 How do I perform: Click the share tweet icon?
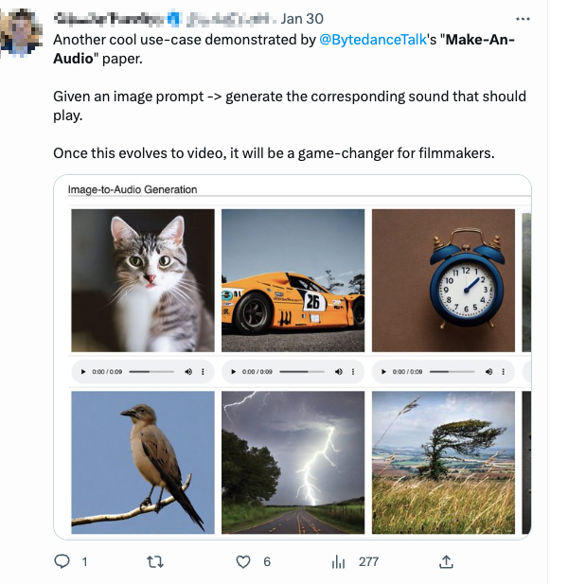tap(446, 561)
